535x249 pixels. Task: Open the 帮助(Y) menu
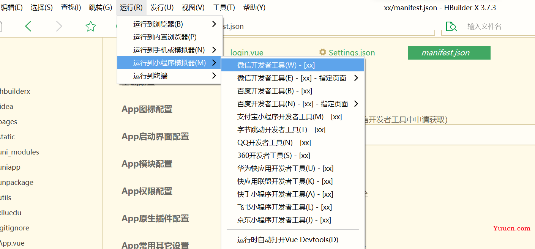tap(254, 8)
